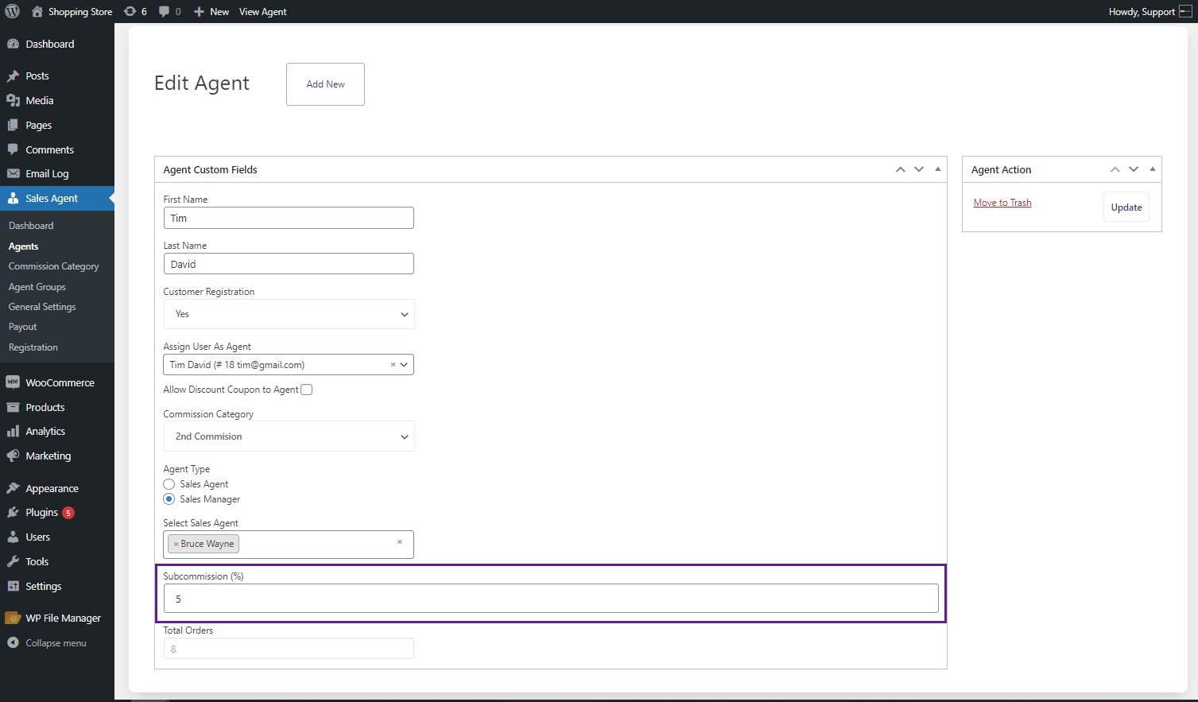Collapse the Agent Action panel
Viewport: 1198px width, 702px height.
coord(1153,169)
